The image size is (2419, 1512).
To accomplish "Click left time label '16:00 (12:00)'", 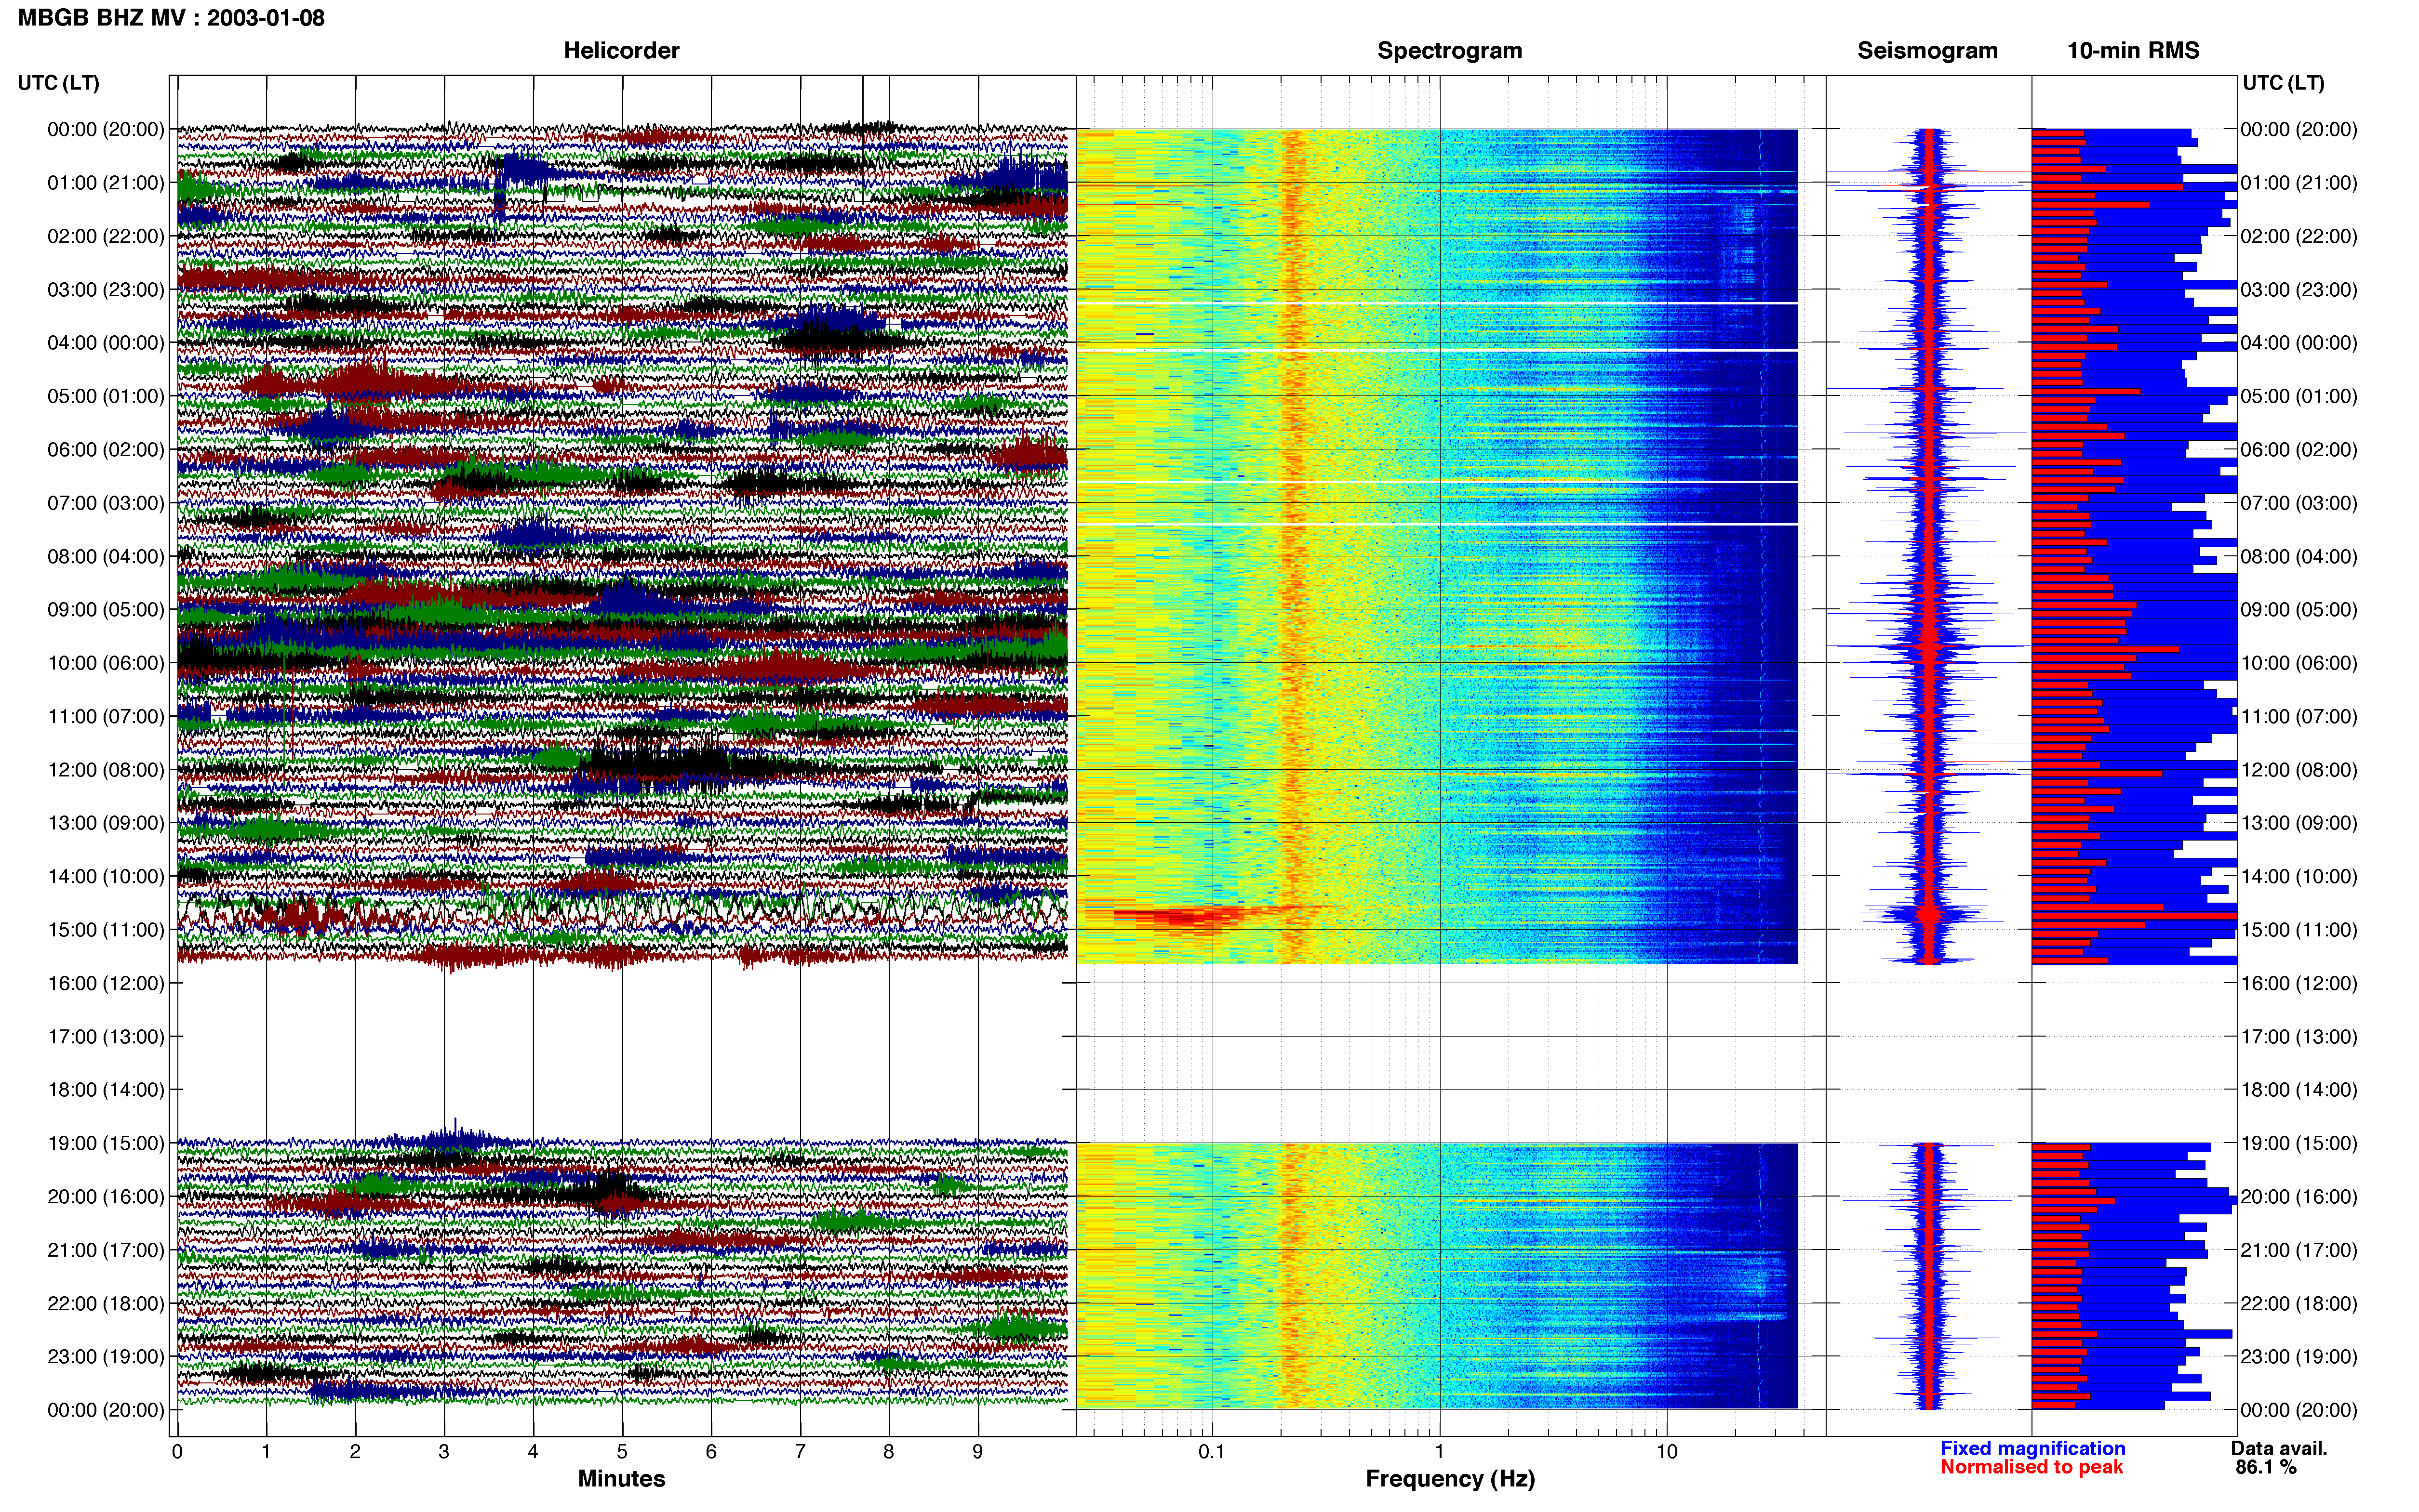I will pyautogui.click(x=106, y=983).
